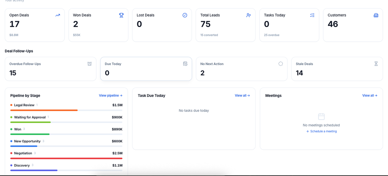Open the Customers card
Screen dimensions: 388x176
(x=353, y=25)
